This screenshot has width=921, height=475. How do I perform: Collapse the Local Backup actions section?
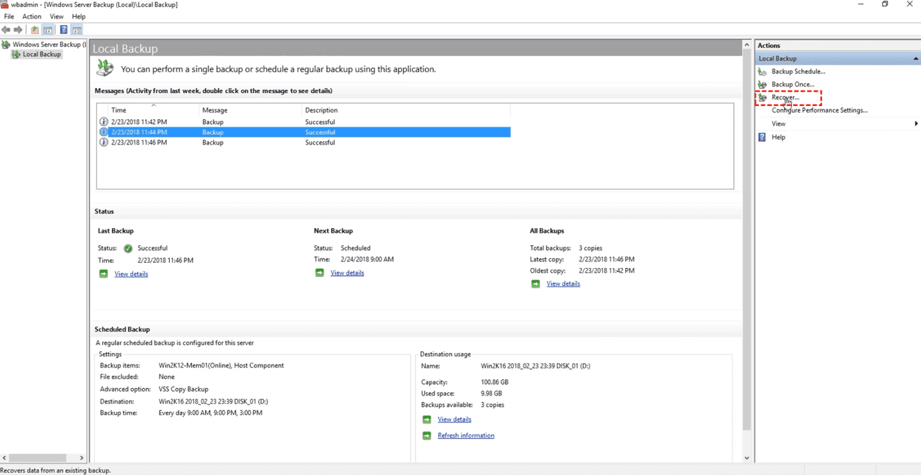916,58
